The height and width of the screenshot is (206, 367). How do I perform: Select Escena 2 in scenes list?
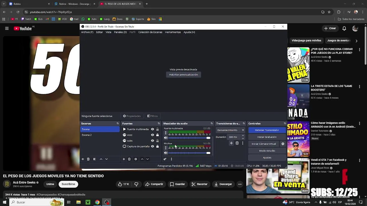coord(100,135)
